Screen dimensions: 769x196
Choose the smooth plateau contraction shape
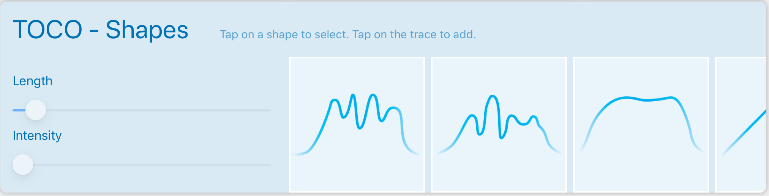point(641,124)
